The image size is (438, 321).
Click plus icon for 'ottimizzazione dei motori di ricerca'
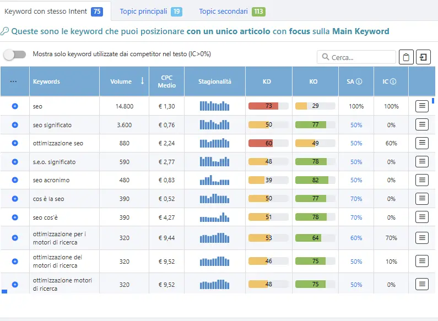pyautogui.click(x=15, y=262)
